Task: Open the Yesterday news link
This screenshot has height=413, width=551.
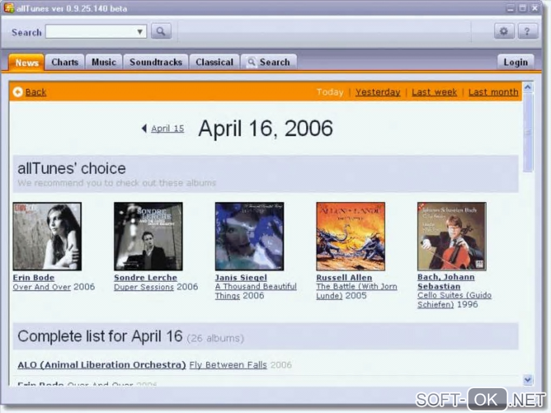Action: [x=378, y=92]
